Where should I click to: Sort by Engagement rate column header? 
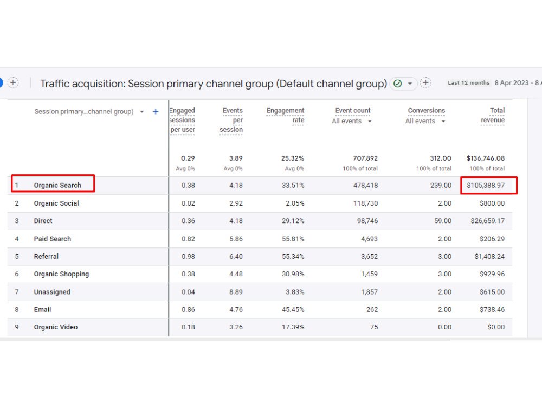285,115
